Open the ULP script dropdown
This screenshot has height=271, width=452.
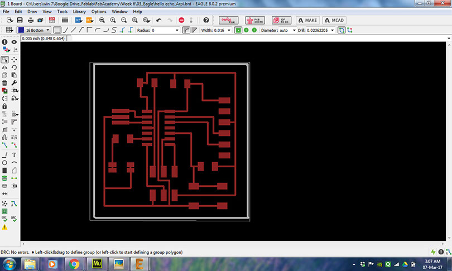(90, 20)
